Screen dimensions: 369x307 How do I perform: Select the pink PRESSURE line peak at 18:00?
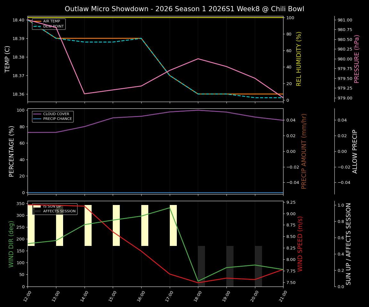(198, 59)
